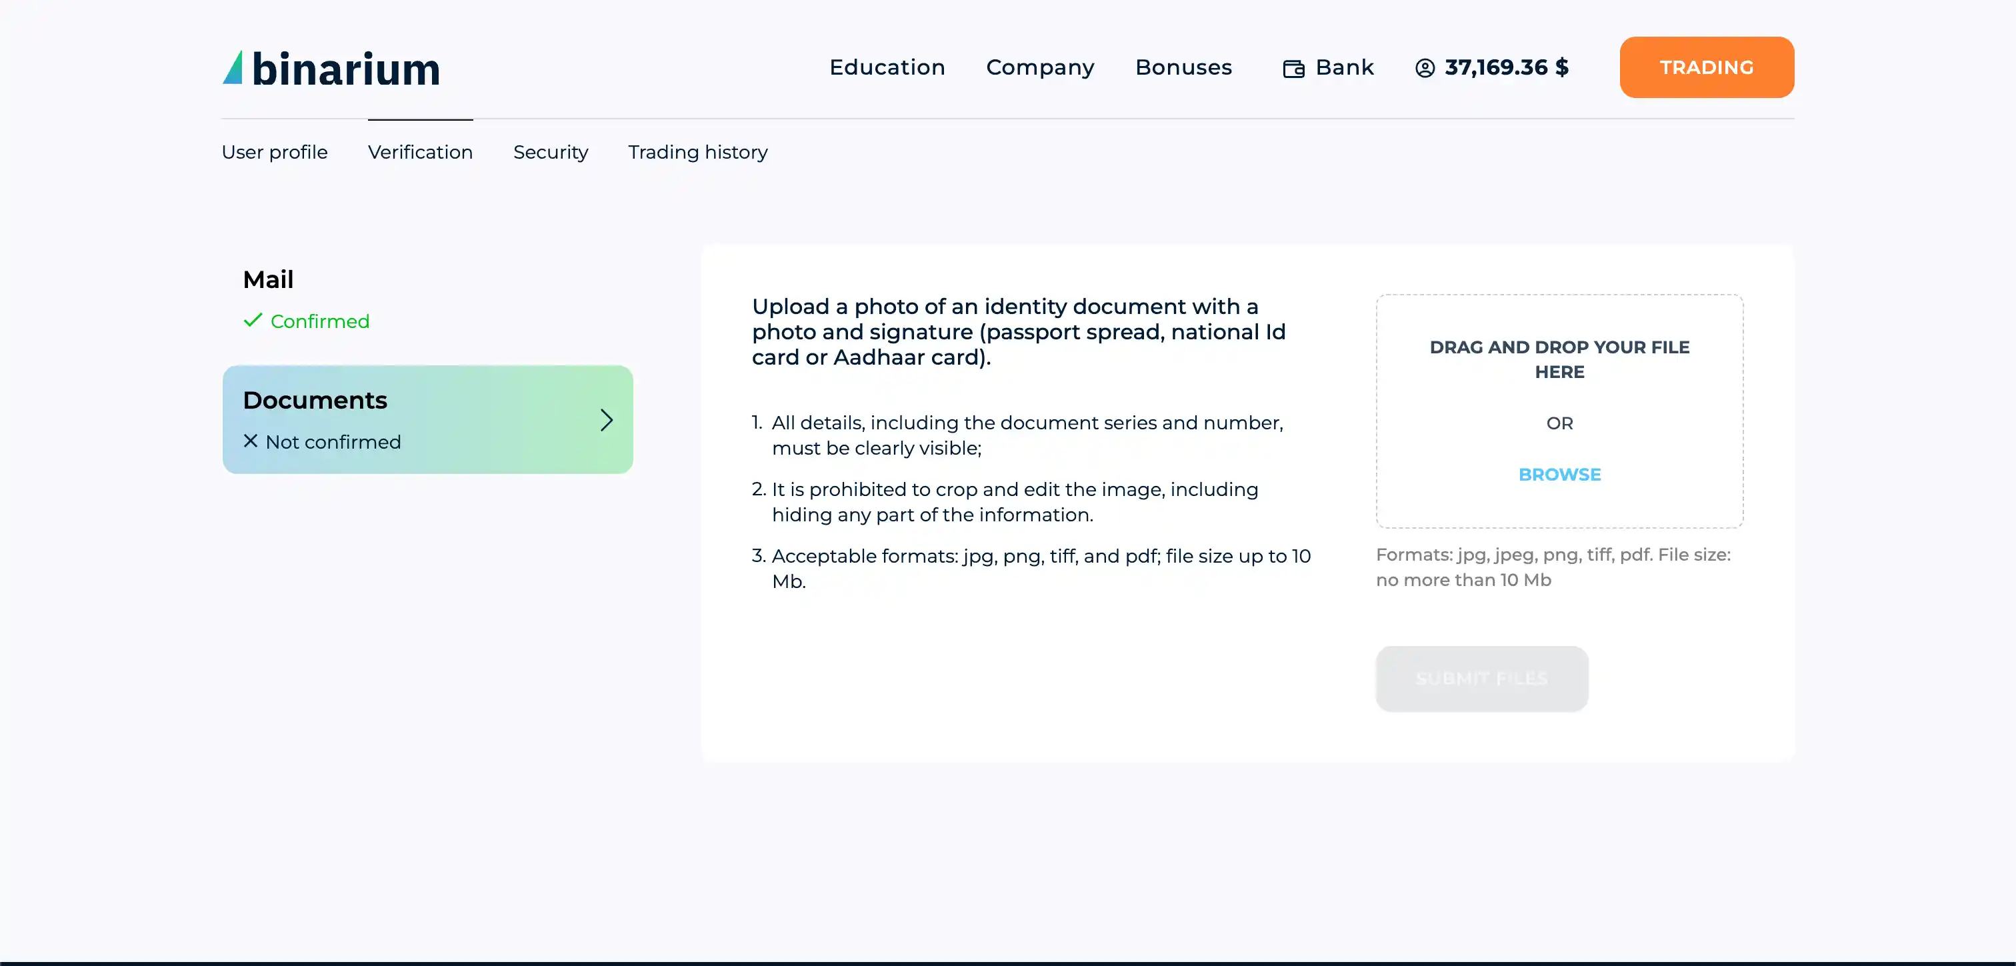Switch to User profile tab
The width and height of the screenshot is (2016, 966).
point(275,152)
